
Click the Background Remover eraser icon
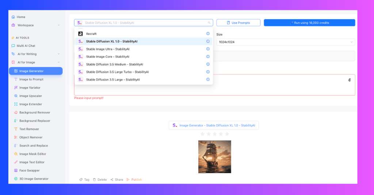click(16, 112)
